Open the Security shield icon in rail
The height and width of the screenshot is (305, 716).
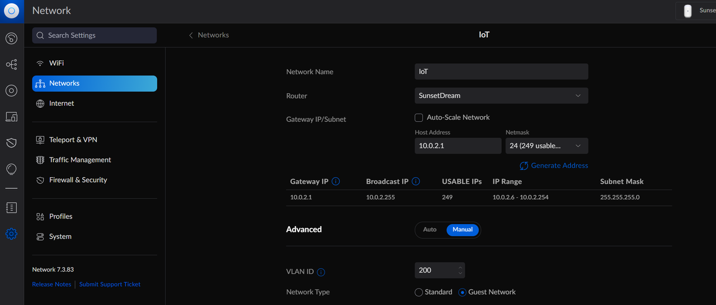click(11, 143)
